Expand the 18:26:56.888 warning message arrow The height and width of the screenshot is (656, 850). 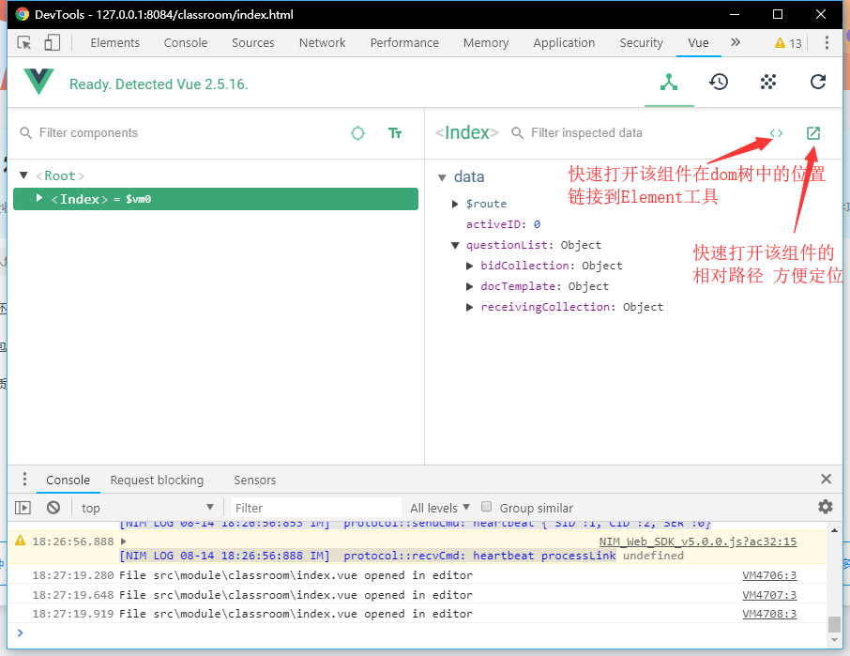(x=124, y=542)
